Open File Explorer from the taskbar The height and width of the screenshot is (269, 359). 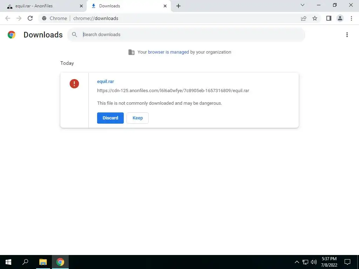pos(43,262)
